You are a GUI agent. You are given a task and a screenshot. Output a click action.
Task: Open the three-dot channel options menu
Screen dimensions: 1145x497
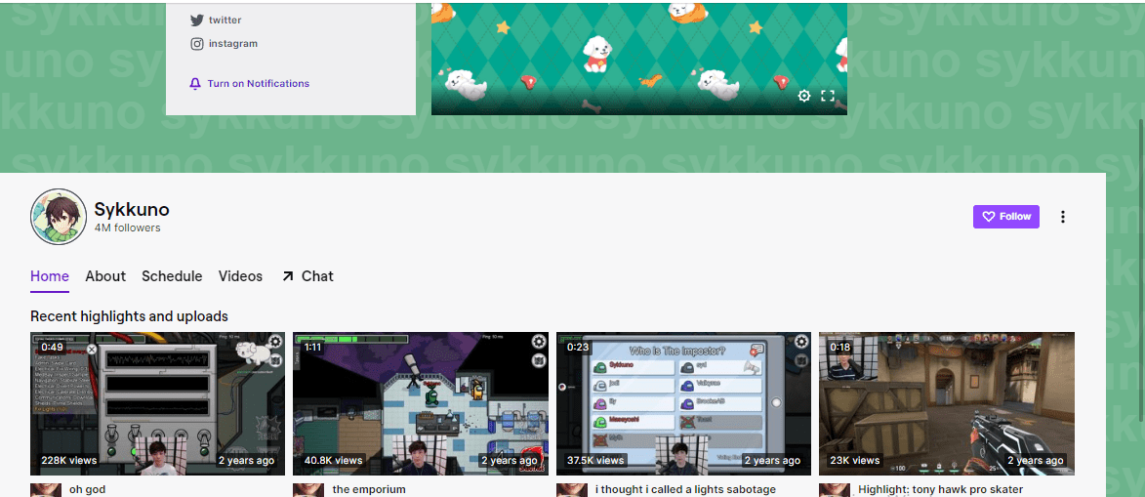[x=1062, y=217]
